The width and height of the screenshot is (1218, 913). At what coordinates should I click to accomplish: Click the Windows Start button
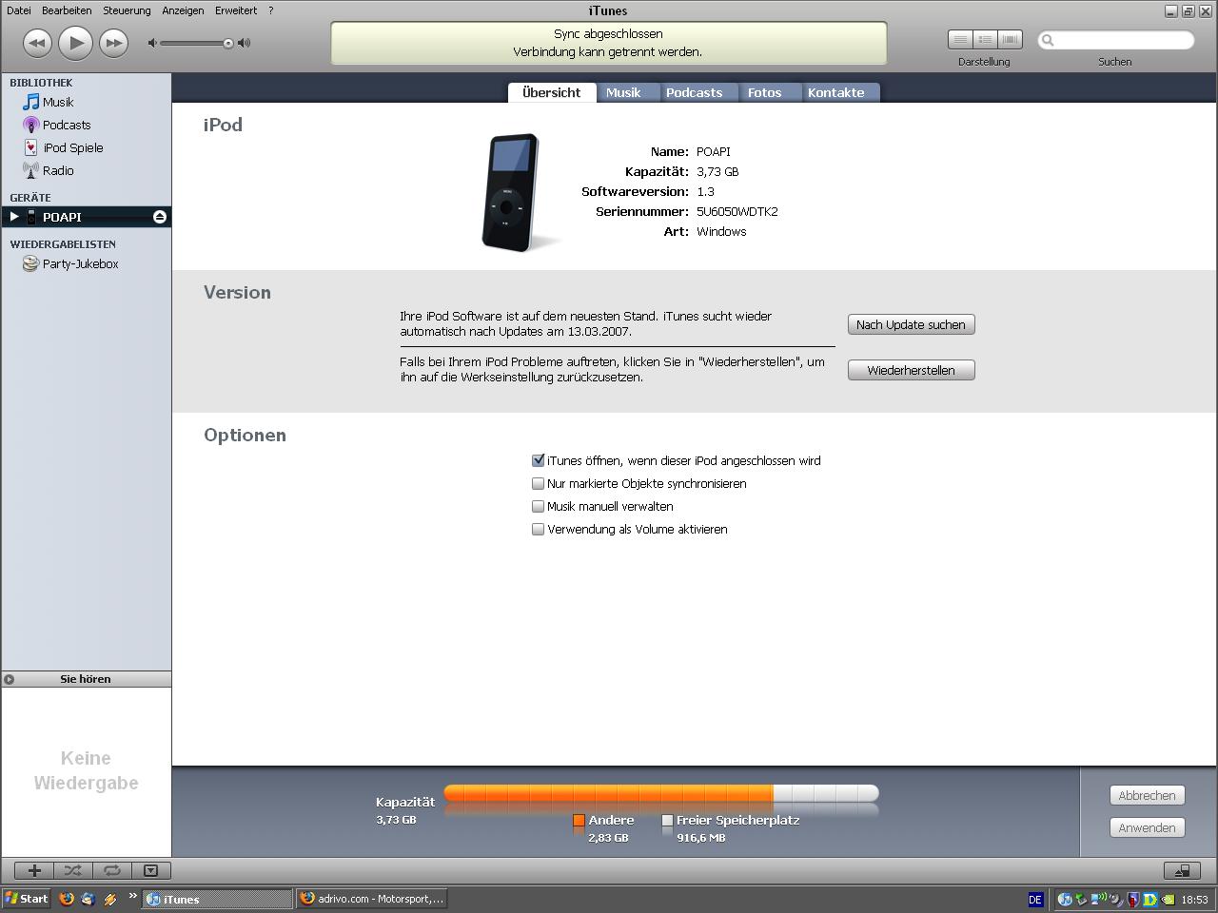(27, 899)
